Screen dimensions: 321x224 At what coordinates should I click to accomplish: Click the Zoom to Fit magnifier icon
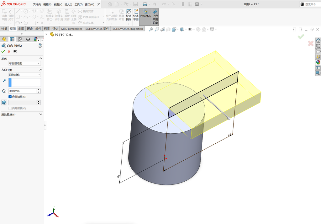[x=151, y=29]
